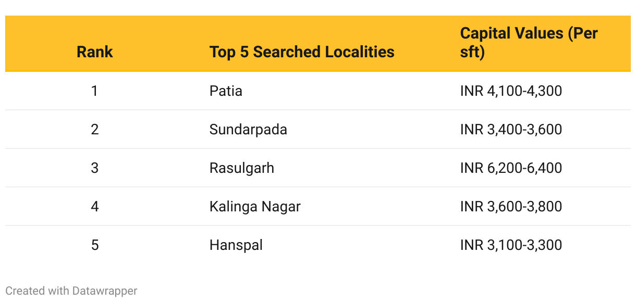Select the Sundarpada locality cell
The height and width of the screenshot is (303, 636).
(x=248, y=129)
